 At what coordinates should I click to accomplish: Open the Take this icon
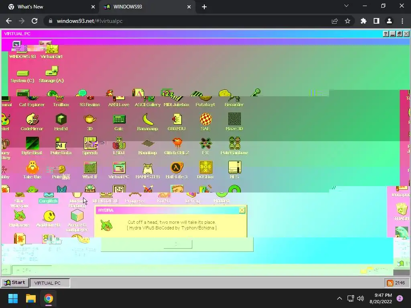click(x=32, y=170)
